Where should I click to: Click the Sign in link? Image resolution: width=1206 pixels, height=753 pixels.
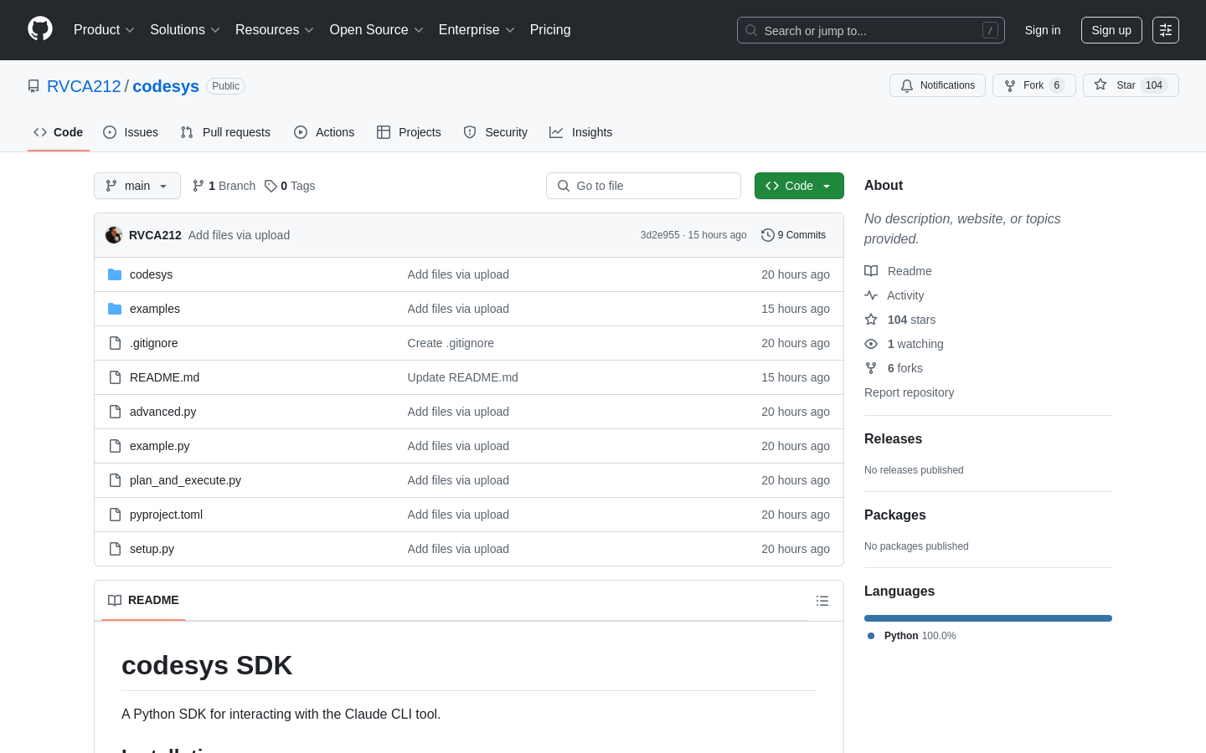coord(1043,30)
